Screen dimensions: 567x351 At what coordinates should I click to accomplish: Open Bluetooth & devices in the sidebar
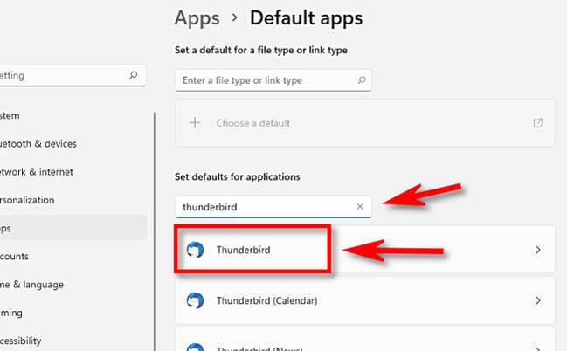[x=73, y=144]
